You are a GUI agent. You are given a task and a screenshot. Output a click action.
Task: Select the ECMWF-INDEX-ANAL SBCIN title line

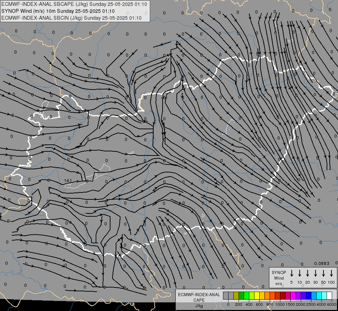pos(71,18)
